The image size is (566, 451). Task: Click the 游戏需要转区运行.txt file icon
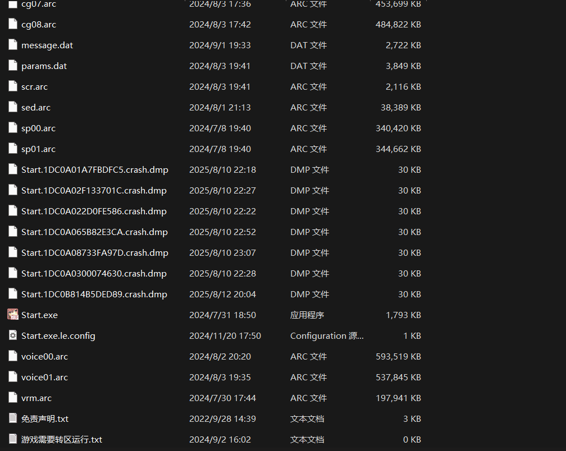pyautogui.click(x=13, y=439)
